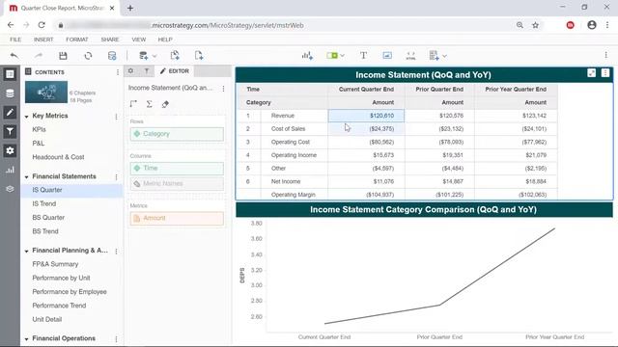Image resolution: width=618 pixels, height=347 pixels.
Task: Open the datasets panel sidebar icon
Action: (x=10, y=93)
